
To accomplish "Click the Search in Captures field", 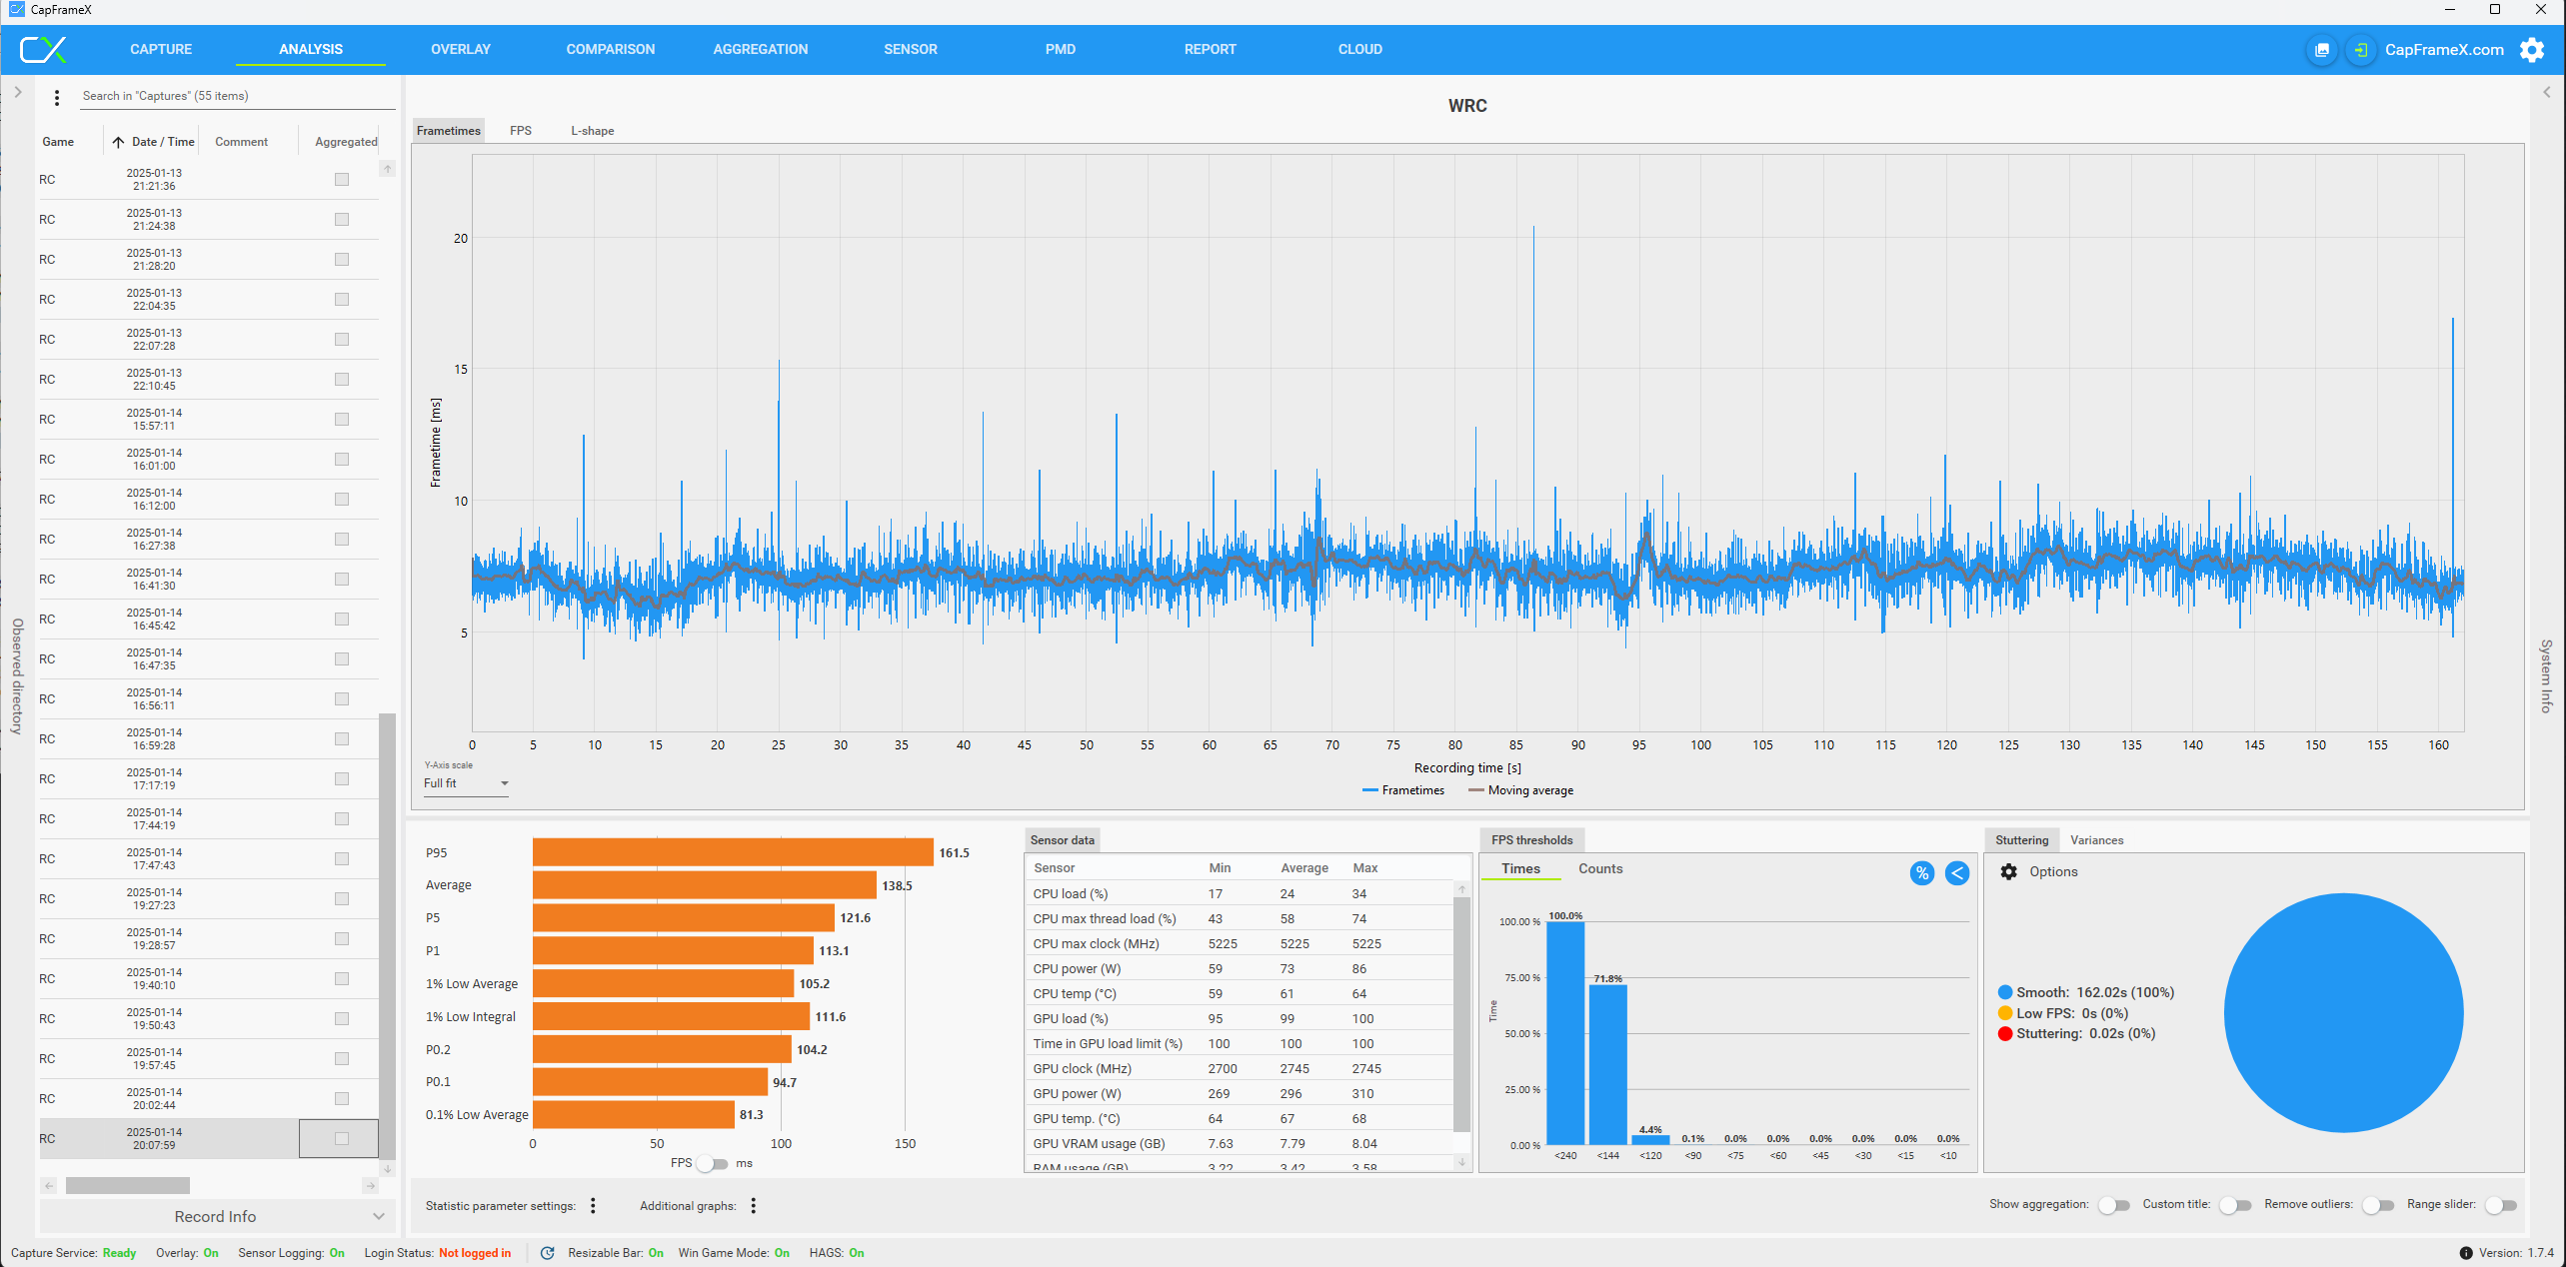I will 236,96.
